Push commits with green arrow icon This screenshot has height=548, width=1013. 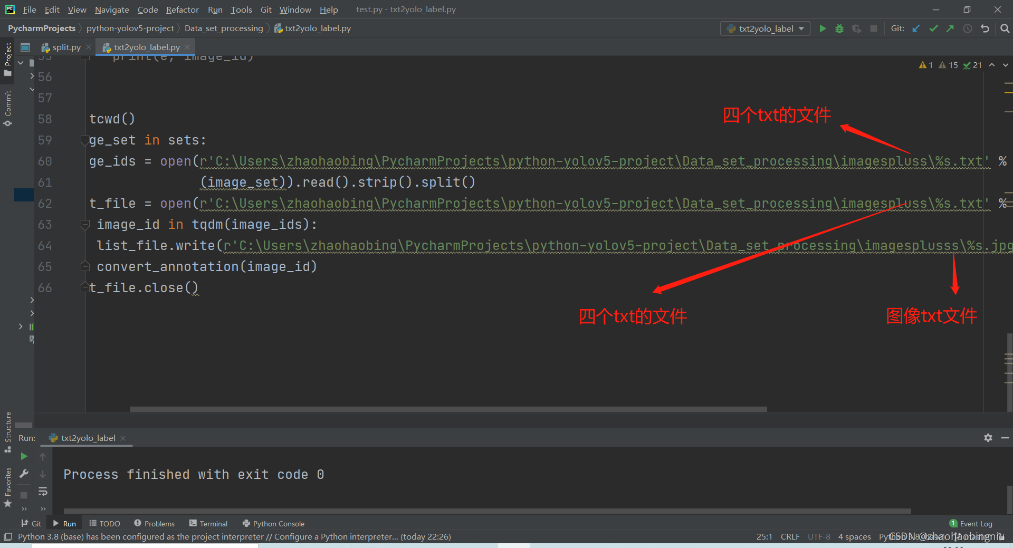coord(950,28)
